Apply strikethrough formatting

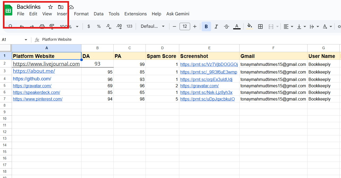[x=226, y=26]
